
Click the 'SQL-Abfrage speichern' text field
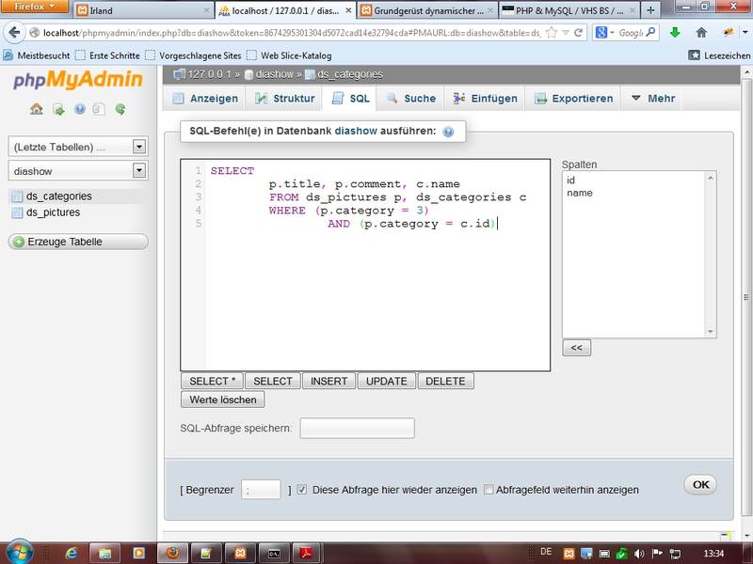(x=357, y=429)
